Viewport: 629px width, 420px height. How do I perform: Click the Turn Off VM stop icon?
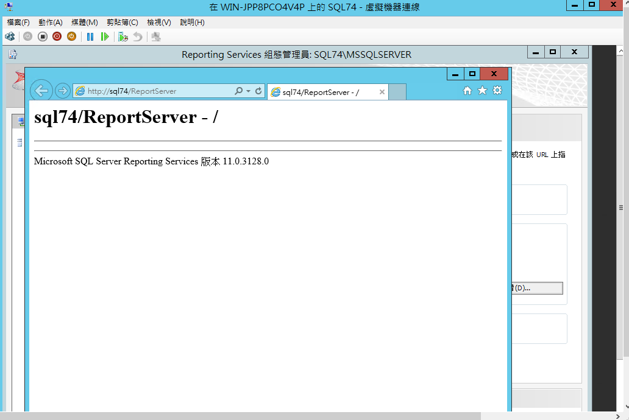pos(43,37)
